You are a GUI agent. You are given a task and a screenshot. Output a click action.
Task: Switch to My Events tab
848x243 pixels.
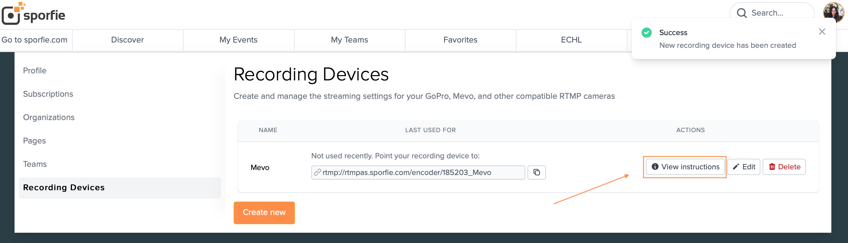tap(238, 40)
